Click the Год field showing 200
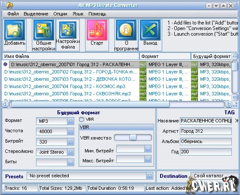The image size is (240, 195). pyautogui.click(x=206, y=152)
